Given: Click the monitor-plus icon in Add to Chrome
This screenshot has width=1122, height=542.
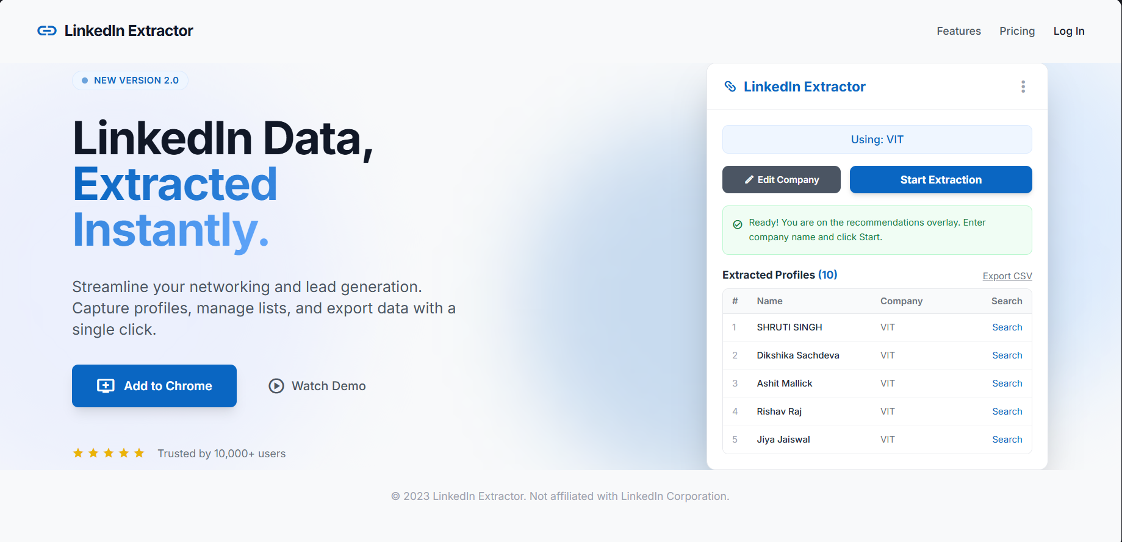Looking at the screenshot, I should click(x=106, y=386).
